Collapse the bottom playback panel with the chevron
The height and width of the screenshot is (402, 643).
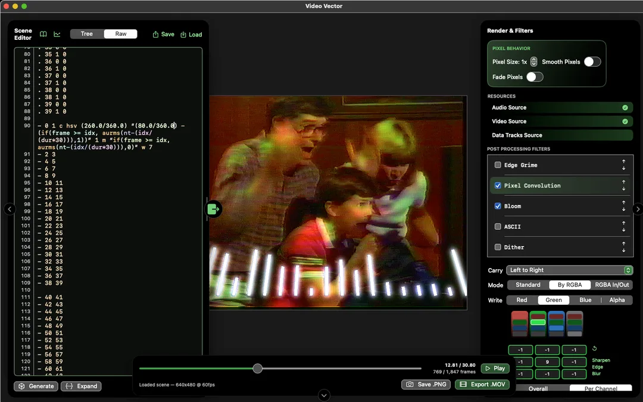pos(324,395)
